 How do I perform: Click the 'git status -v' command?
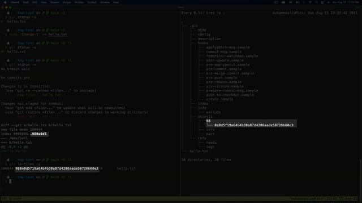23,65
